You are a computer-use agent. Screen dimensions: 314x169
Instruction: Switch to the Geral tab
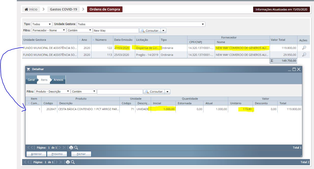pos(31,80)
